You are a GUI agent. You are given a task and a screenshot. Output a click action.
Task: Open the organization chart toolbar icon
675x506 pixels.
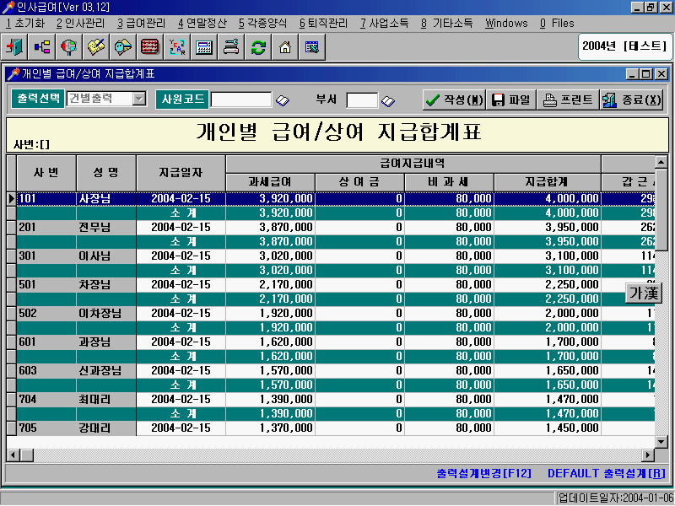(x=42, y=47)
